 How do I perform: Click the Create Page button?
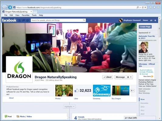[145, 27]
